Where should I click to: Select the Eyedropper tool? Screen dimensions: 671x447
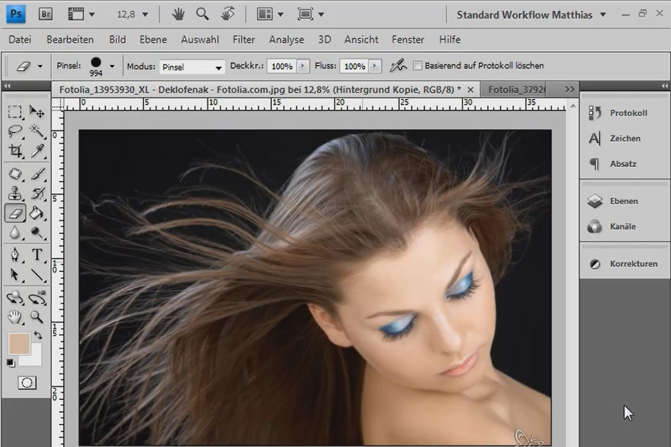coord(37,150)
